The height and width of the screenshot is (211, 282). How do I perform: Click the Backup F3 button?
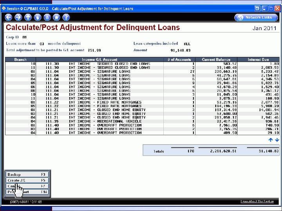coord(27,175)
